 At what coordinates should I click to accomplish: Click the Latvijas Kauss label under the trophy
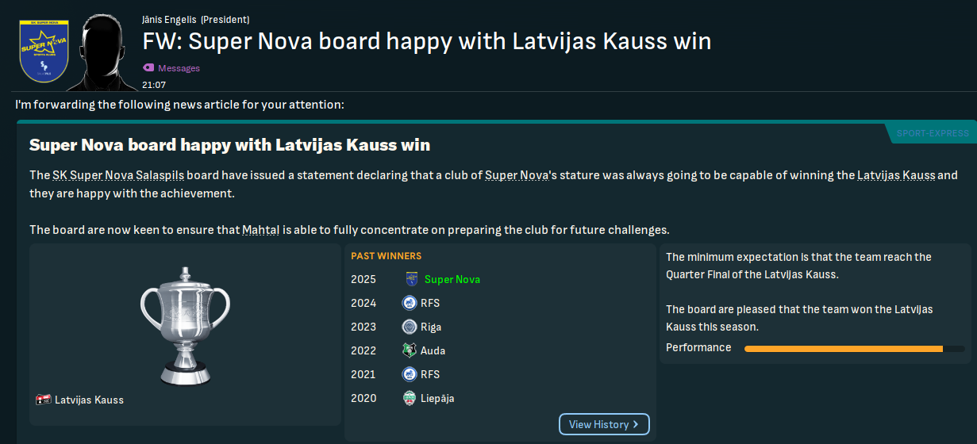pos(89,400)
